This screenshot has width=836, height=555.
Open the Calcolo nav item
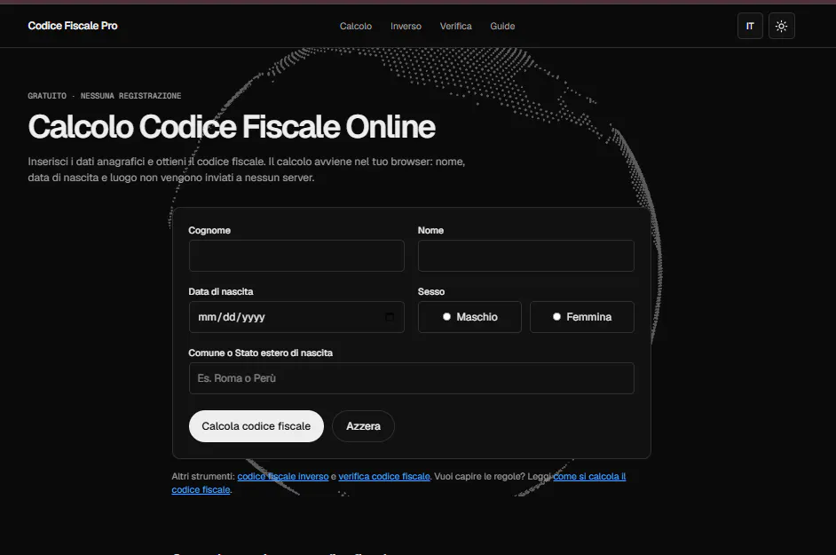click(356, 26)
